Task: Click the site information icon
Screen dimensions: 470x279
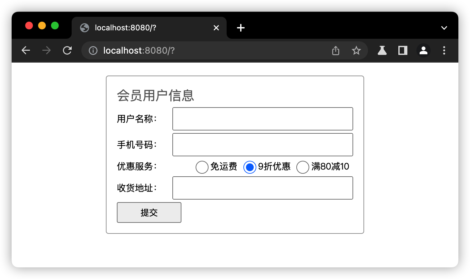Action: pos(93,50)
